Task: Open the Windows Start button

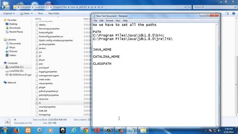Action: point(5,130)
